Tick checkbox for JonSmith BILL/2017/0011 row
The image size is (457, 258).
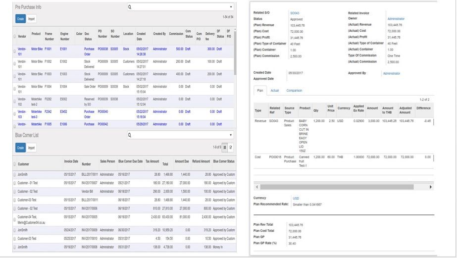[x=14, y=175]
